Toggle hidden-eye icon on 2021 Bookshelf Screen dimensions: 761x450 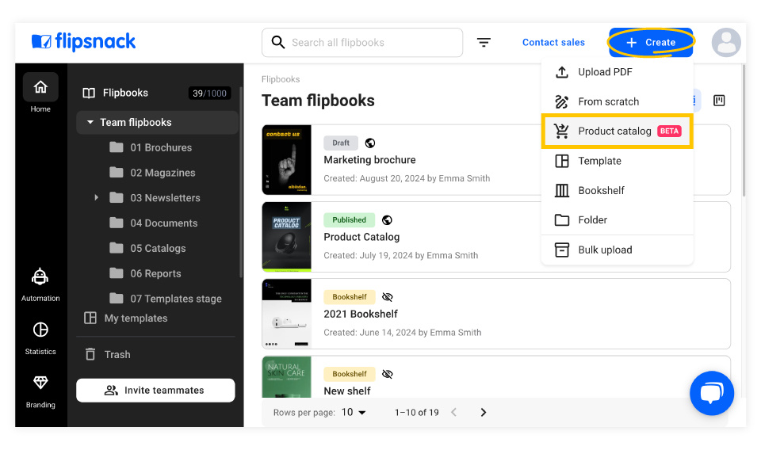coord(388,297)
